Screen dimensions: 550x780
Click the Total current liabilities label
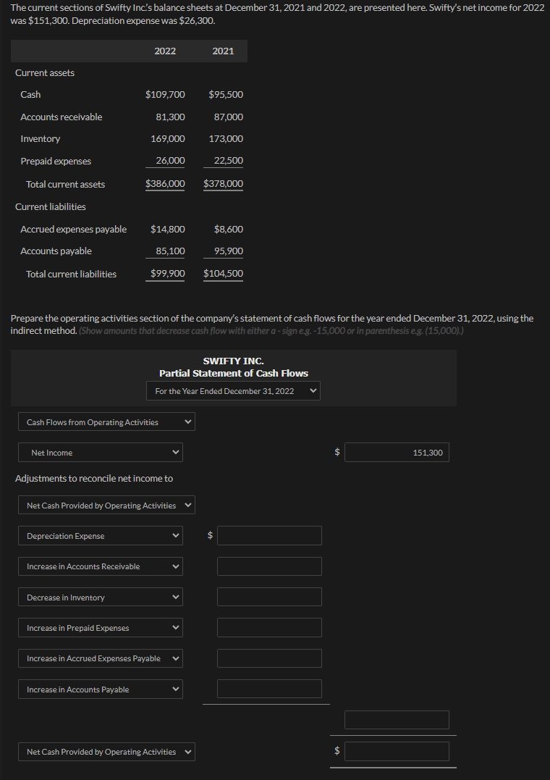(71, 274)
